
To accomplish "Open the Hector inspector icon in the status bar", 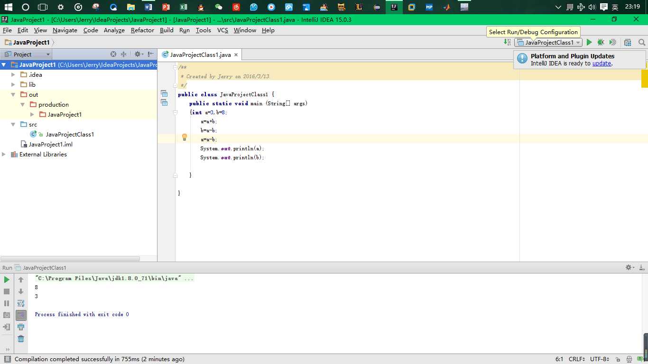I will pyautogui.click(x=629, y=359).
